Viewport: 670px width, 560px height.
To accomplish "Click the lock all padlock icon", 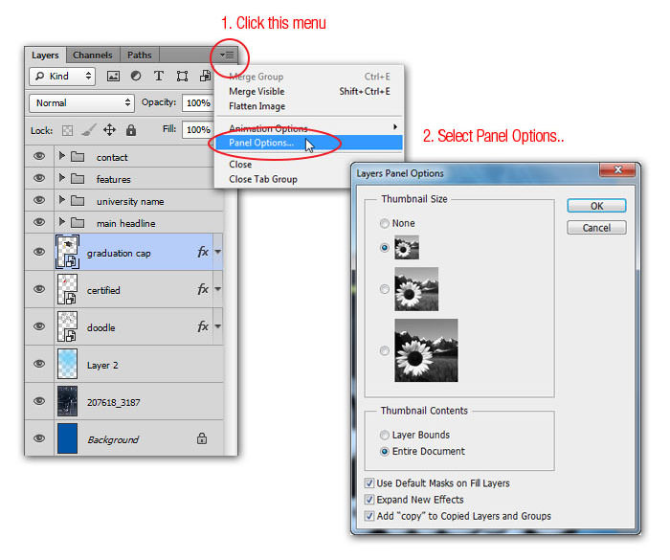I will [130, 130].
